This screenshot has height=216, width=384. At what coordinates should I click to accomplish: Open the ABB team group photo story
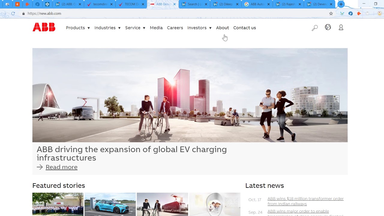click(x=58, y=204)
